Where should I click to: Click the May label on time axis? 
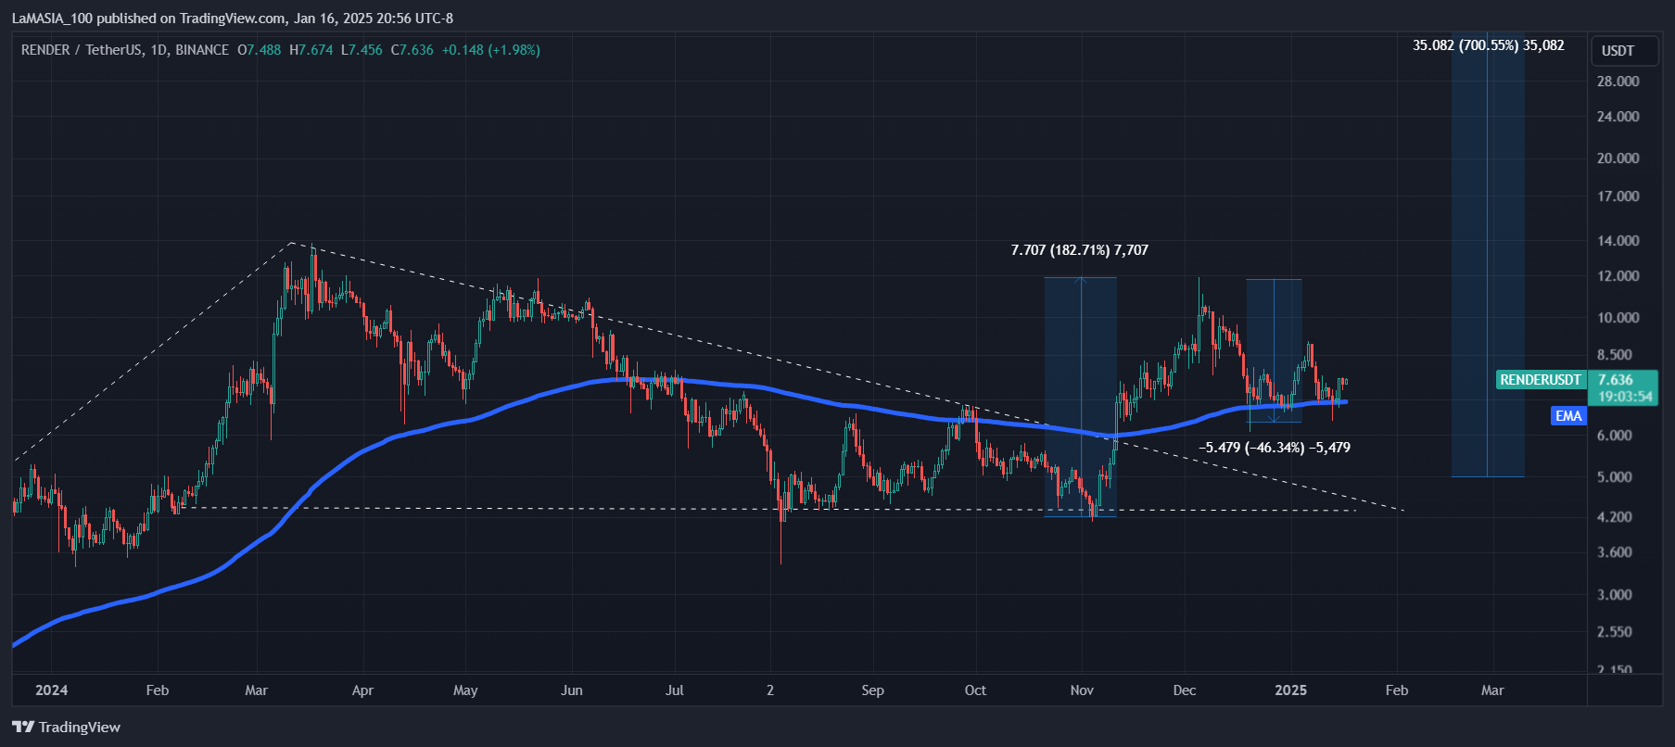[x=465, y=690]
